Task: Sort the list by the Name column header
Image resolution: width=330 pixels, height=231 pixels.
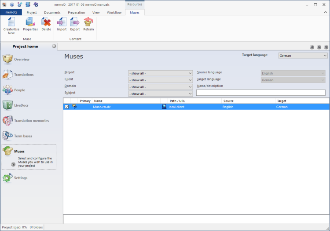Action: pyautogui.click(x=125, y=101)
